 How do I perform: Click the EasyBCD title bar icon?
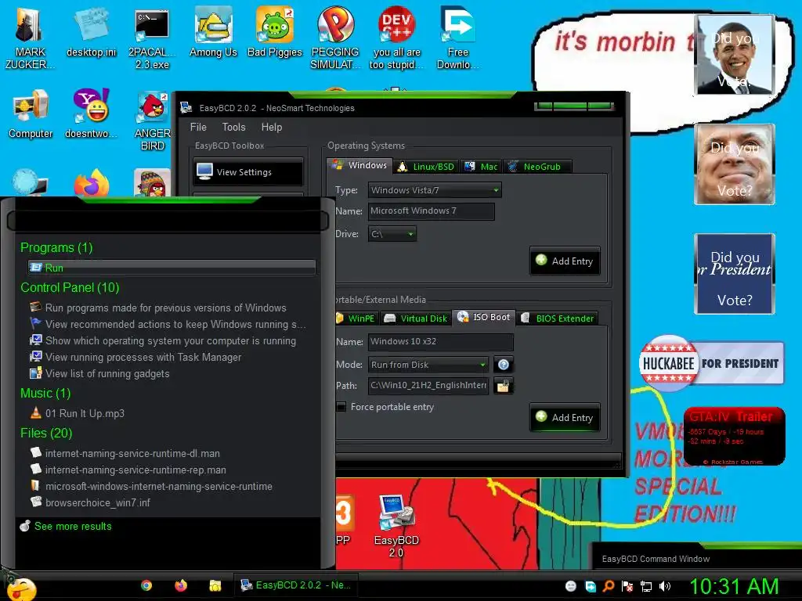pos(186,108)
